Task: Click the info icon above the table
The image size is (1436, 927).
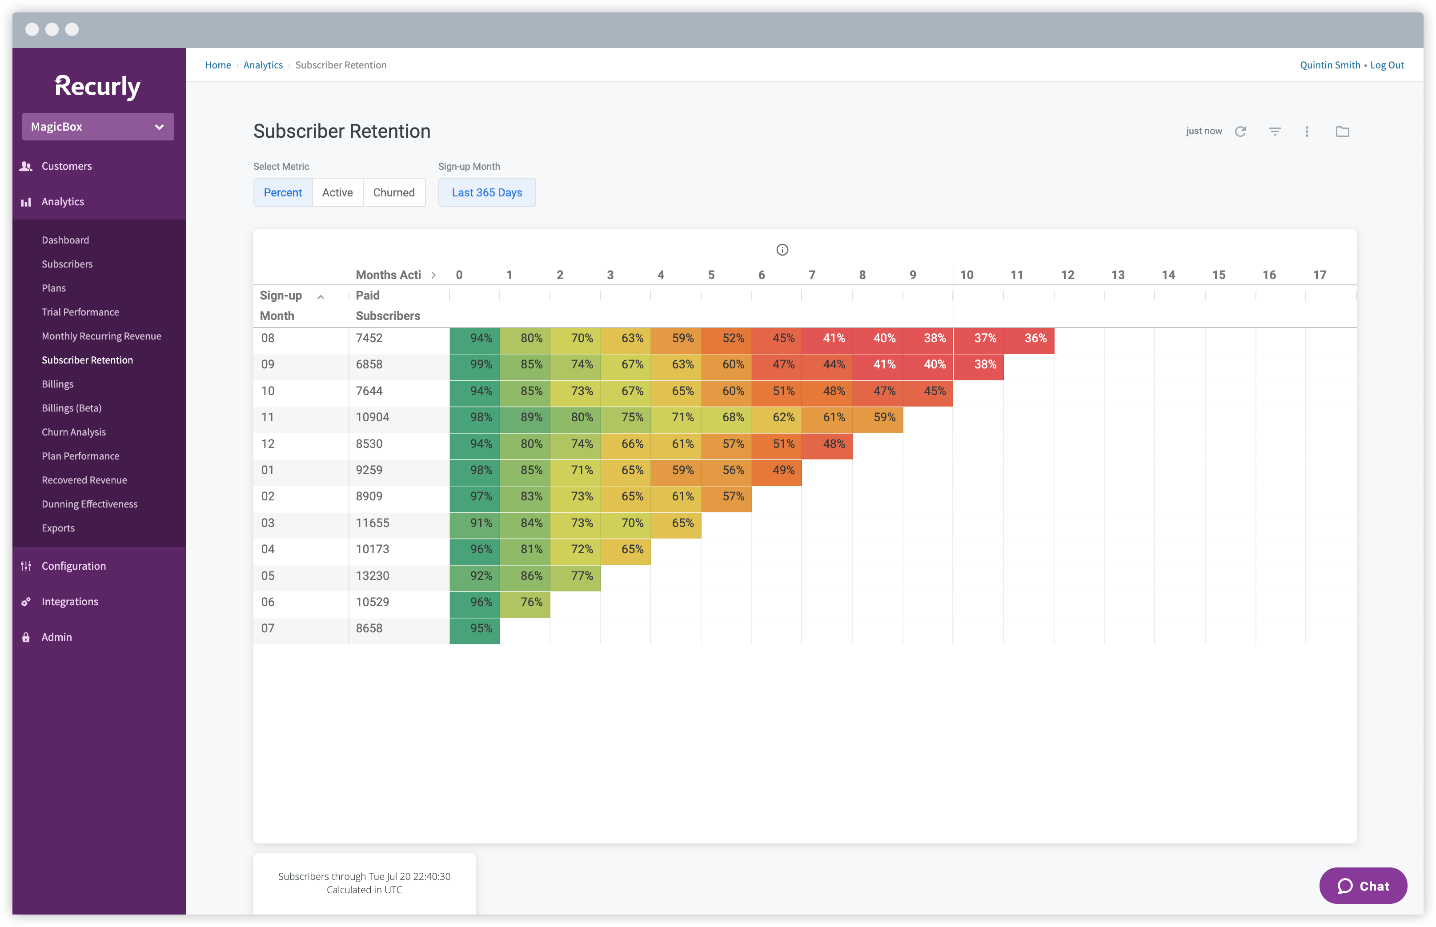Action: point(782,250)
